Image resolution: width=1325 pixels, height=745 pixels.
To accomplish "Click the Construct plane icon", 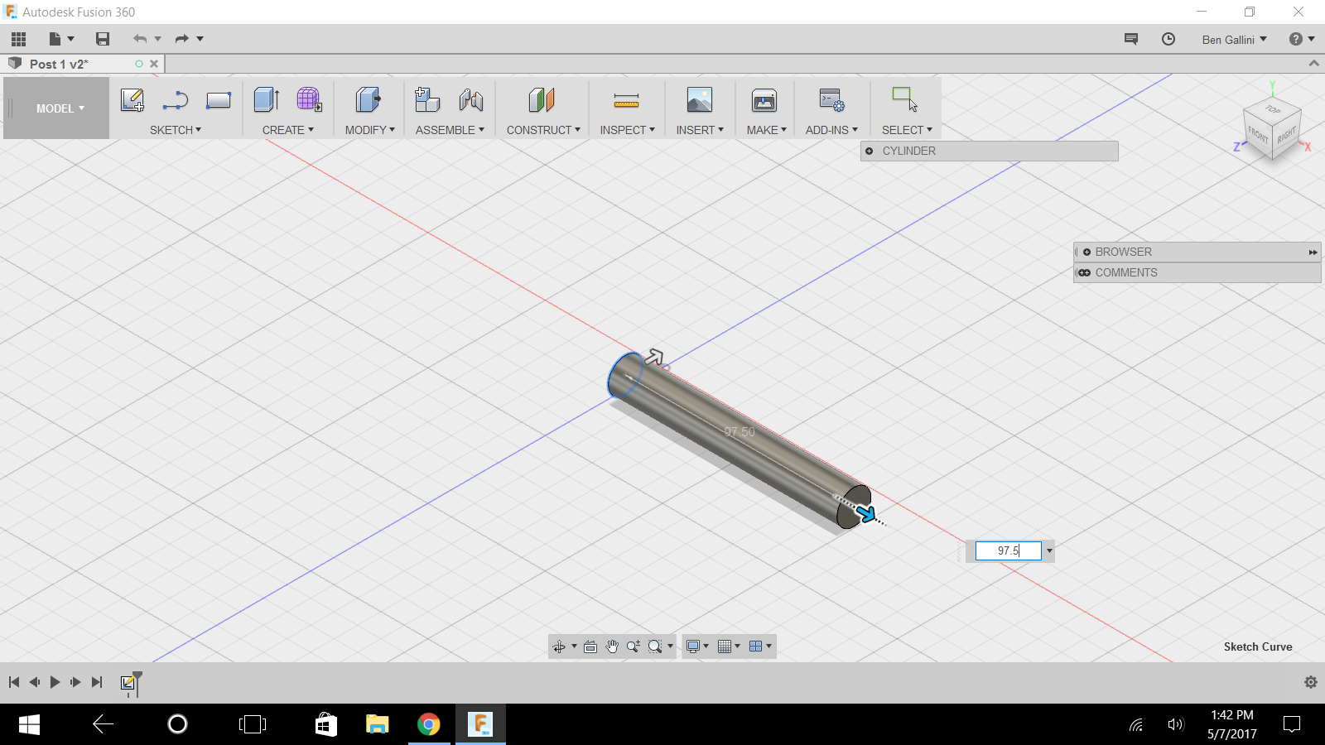I will [x=542, y=100].
